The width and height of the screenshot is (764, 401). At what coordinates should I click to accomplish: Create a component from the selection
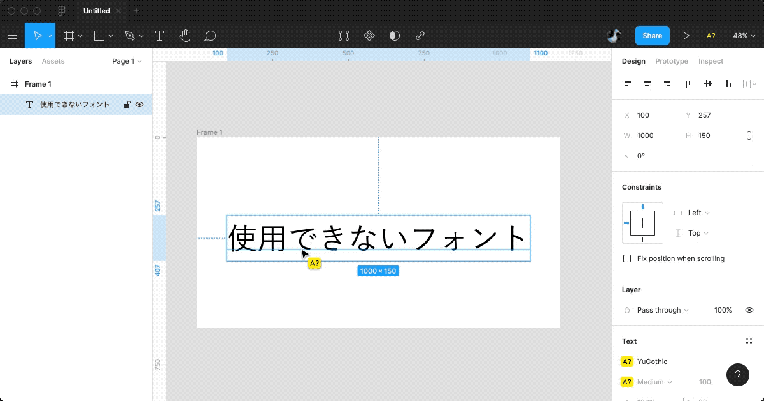pyautogui.click(x=369, y=36)
